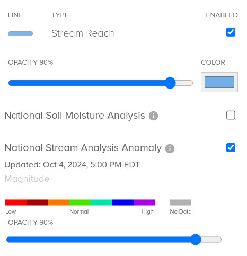
Task: Click the unfilled end of Stream Reach opacity track
Action: coord(184,83)
